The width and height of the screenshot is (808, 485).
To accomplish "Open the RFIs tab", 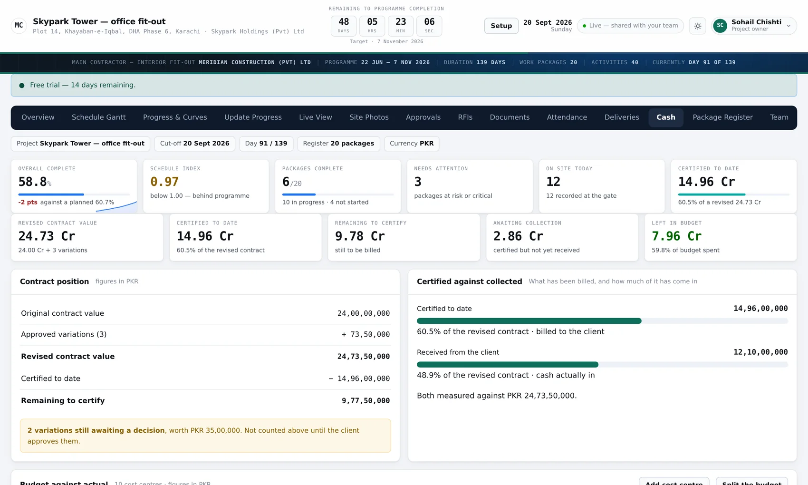I will [465, 117].
